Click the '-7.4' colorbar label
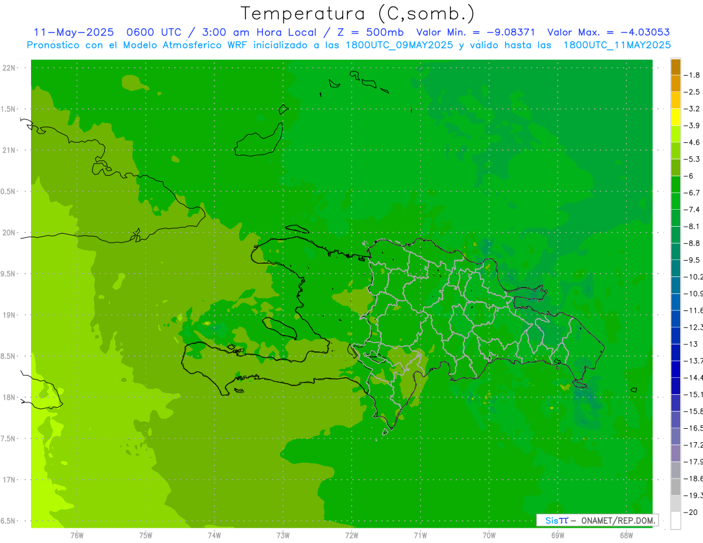Viewport: 703px width, 543px height. click(x=692, y=210)
